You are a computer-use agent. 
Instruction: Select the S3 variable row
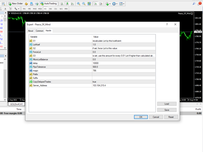tap(92, 56)
